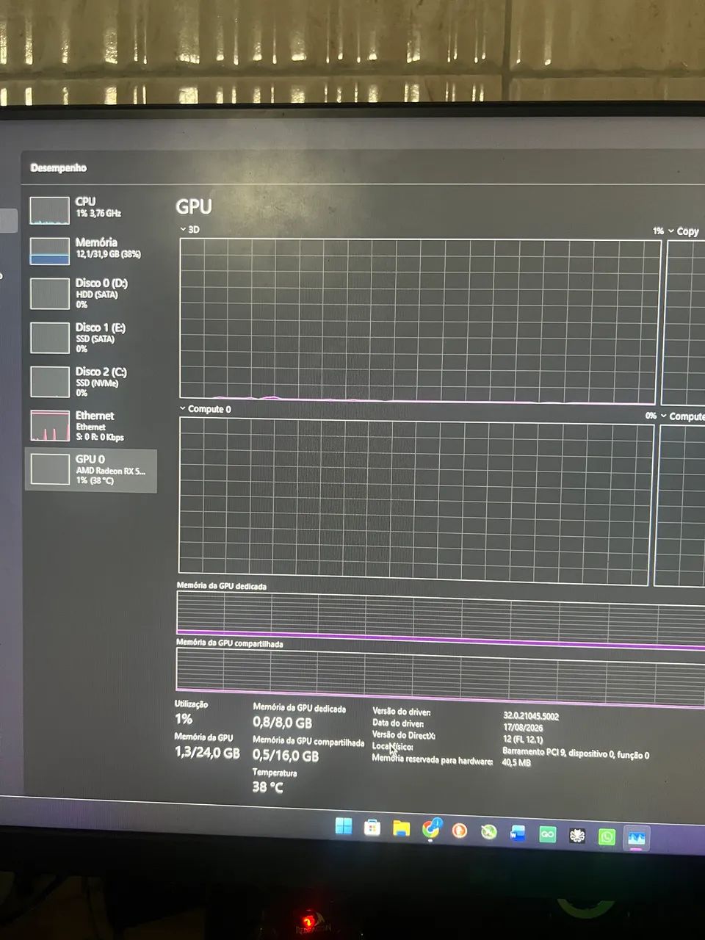Image resolution: width=705 pixels, height=940 pixels.
Task: Open the right-hand Compute graph dropdown
Action: 682,416
